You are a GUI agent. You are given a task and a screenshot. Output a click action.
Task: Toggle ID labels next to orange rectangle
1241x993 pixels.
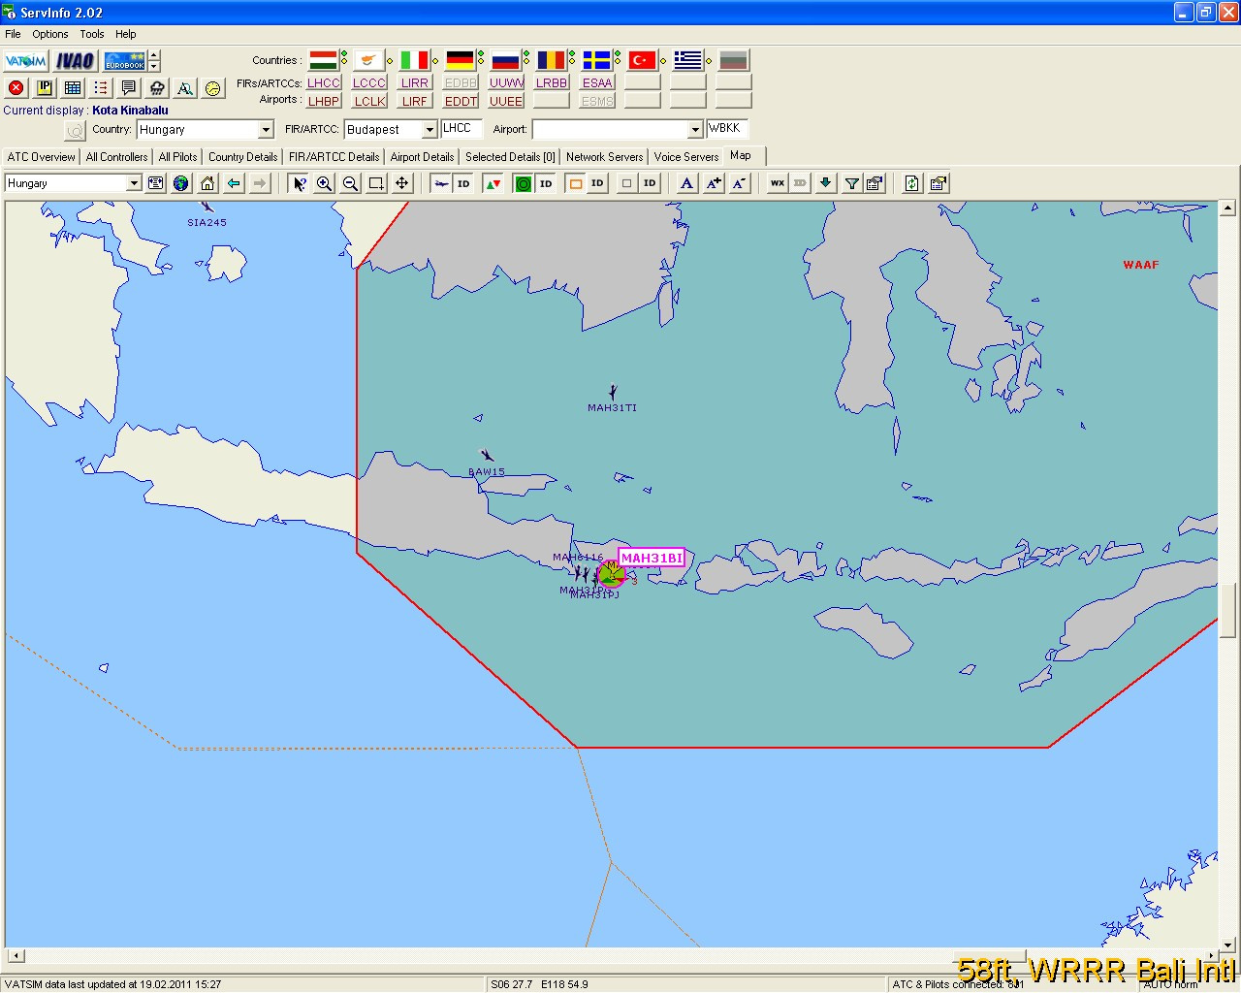[598, 183]
